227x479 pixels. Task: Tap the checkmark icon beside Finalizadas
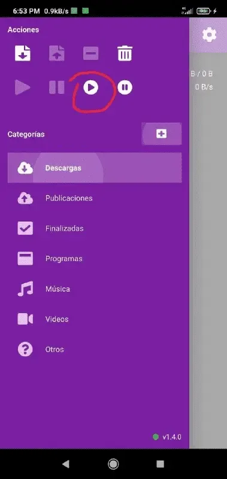25,229
